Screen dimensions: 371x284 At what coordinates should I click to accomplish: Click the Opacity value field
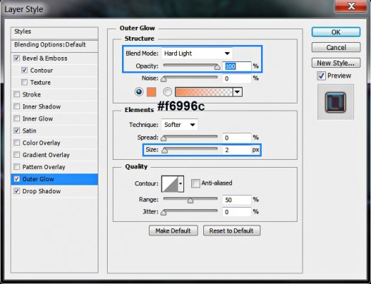point(237,66)
